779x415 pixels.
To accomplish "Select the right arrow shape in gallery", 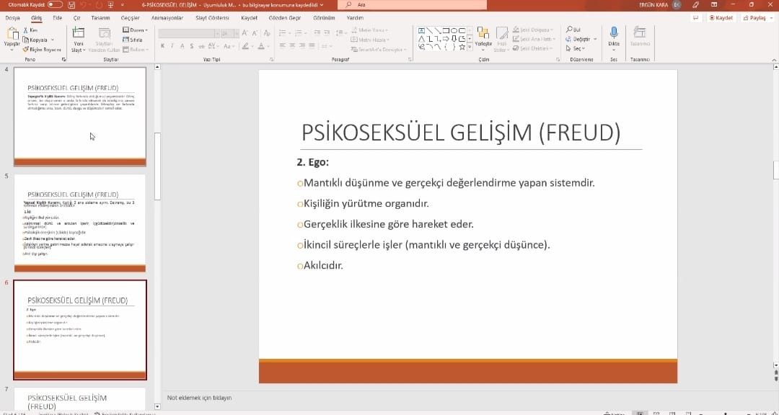I will (x=446, y=38).
